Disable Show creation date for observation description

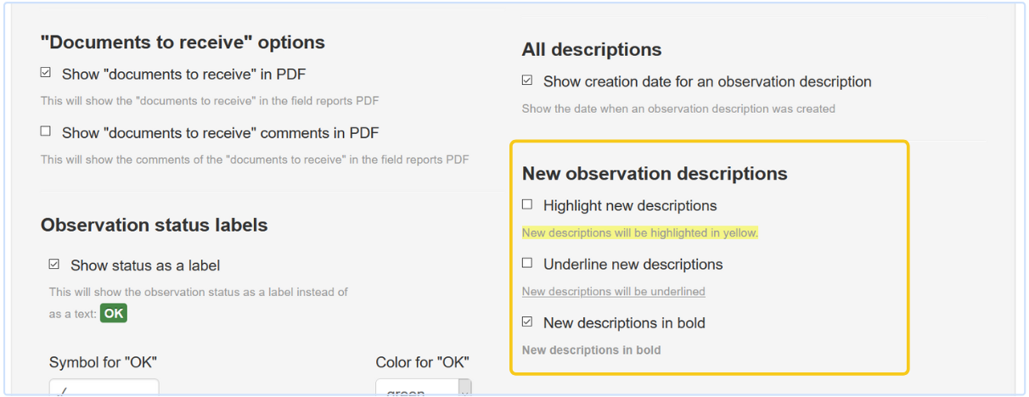coord(527,81)
